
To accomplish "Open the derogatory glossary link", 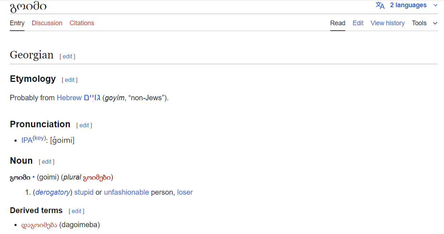I will [x=53, y=192].
